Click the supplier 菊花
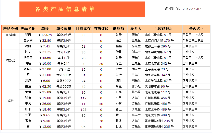Viewport: 212px width, 133px height. click(x=119, y=86)
